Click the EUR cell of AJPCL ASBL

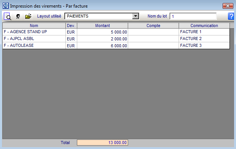(71, 39)
